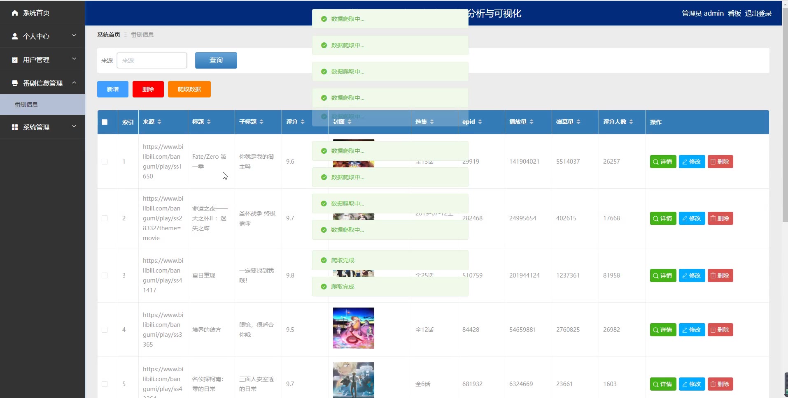Click 删除 for 境界的彼方 row
This screenshot has height=398, width=788.
coord(720,330)
